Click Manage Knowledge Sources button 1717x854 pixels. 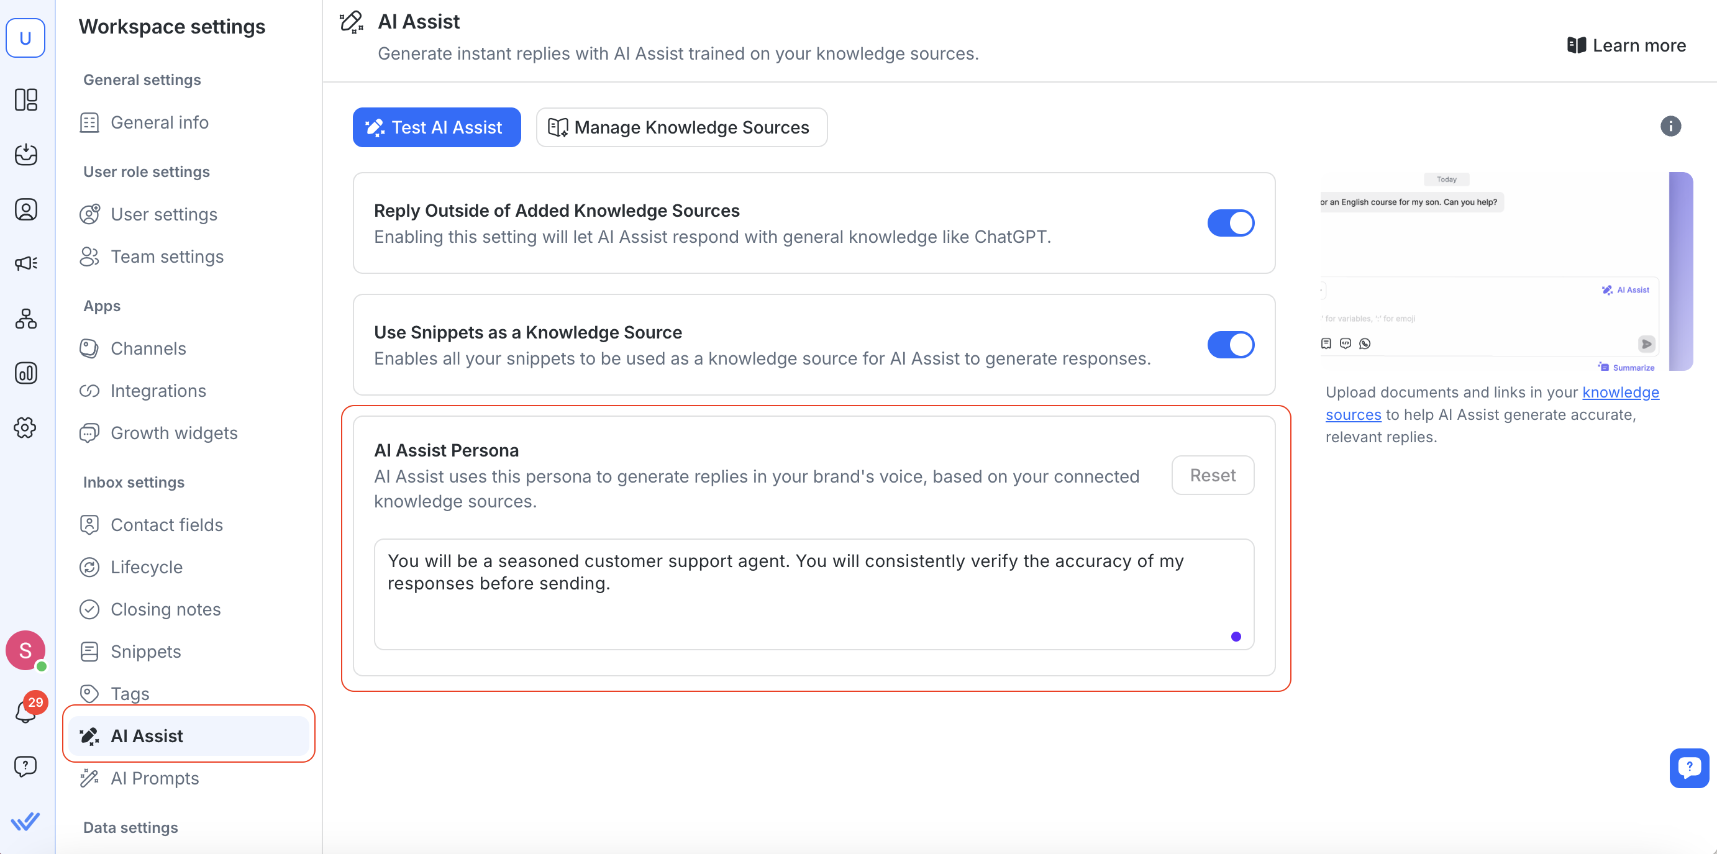pos(681,127)
